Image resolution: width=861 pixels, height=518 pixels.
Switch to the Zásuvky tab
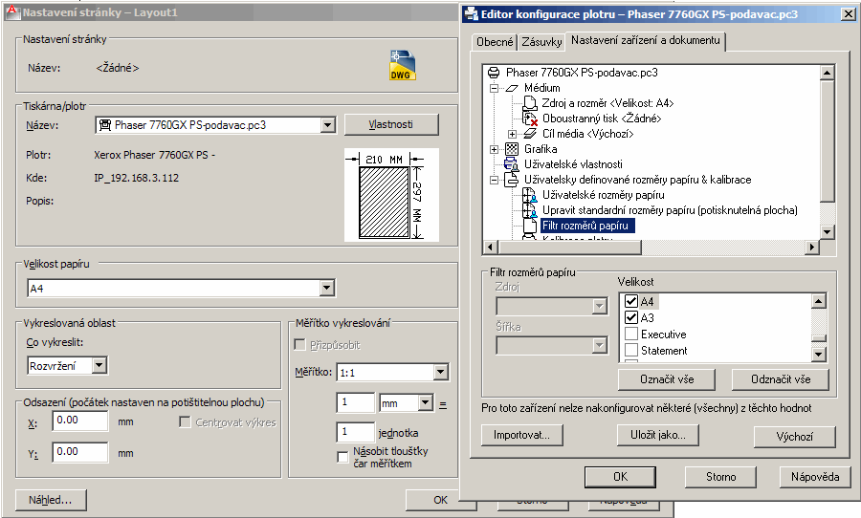(541, 42)
